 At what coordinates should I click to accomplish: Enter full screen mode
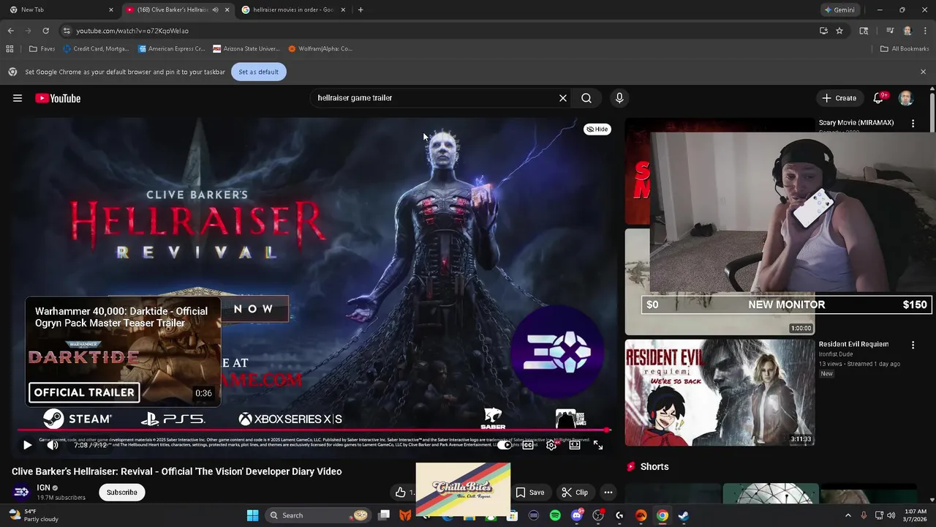tap(598, 445)
